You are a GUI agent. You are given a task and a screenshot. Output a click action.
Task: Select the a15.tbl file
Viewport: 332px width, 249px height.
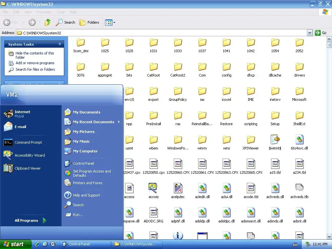275,167
